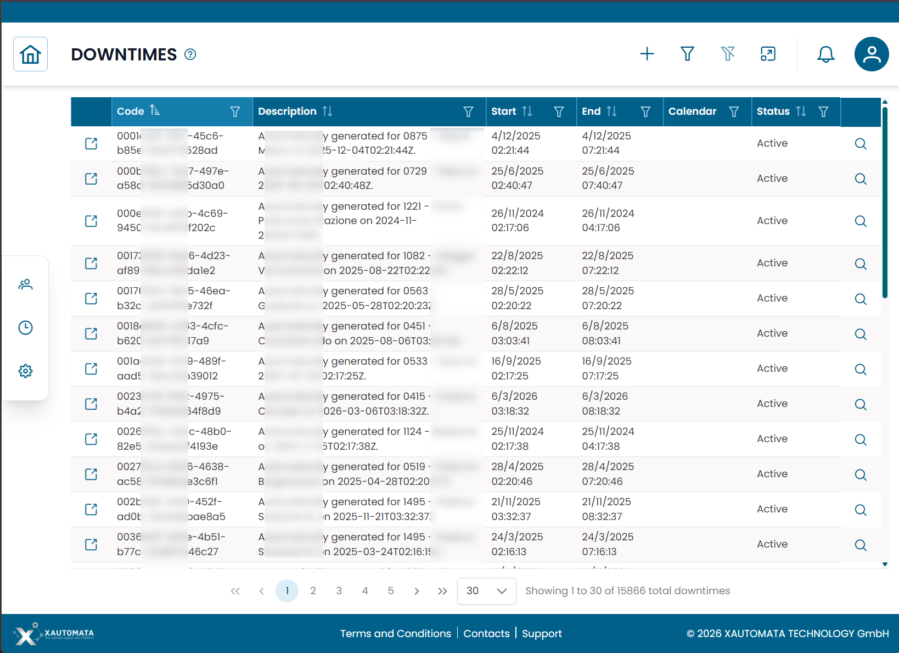Viewport: 899px width, 653px height.
Task: Add a new downtime with plus icon
Action: tap(647, 54)
